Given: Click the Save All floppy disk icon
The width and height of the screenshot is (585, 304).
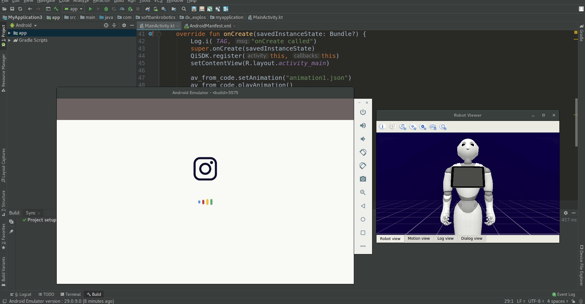Looking at the screenshot, I should (x=12, y=9).
